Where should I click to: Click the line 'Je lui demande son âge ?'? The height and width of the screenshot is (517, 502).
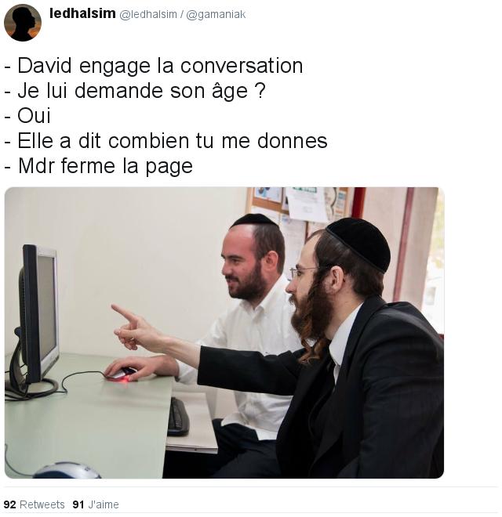point(135,91)
